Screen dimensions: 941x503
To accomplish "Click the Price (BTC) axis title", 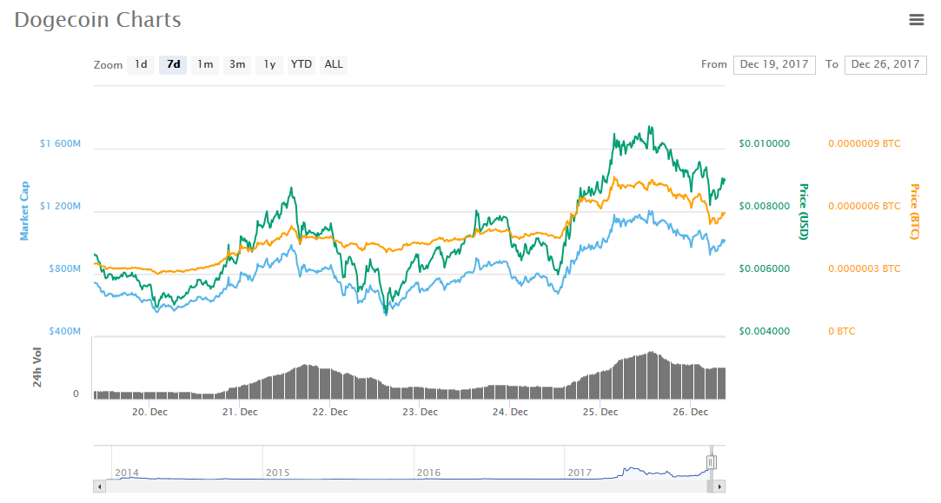I will [915, 212].
